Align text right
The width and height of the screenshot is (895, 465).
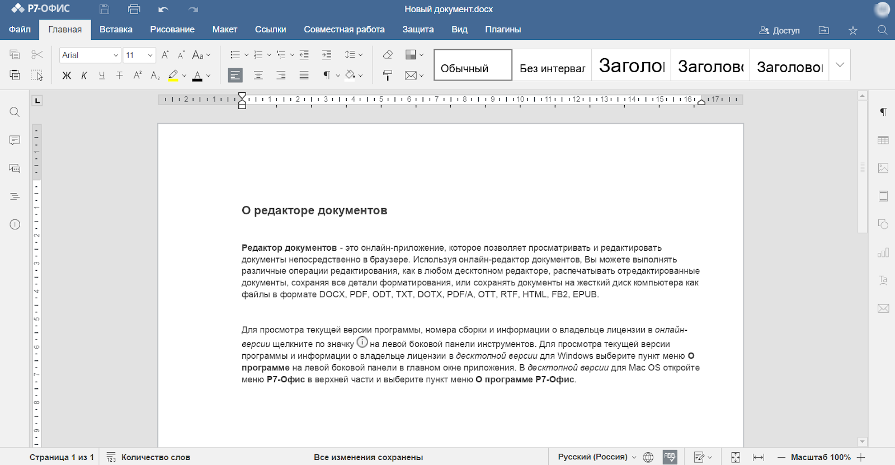click(281, 75)
